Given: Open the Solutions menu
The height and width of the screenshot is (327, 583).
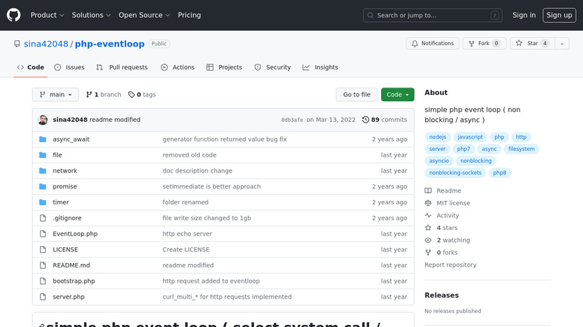Looking at the screenshot, I should click(91, 15).
